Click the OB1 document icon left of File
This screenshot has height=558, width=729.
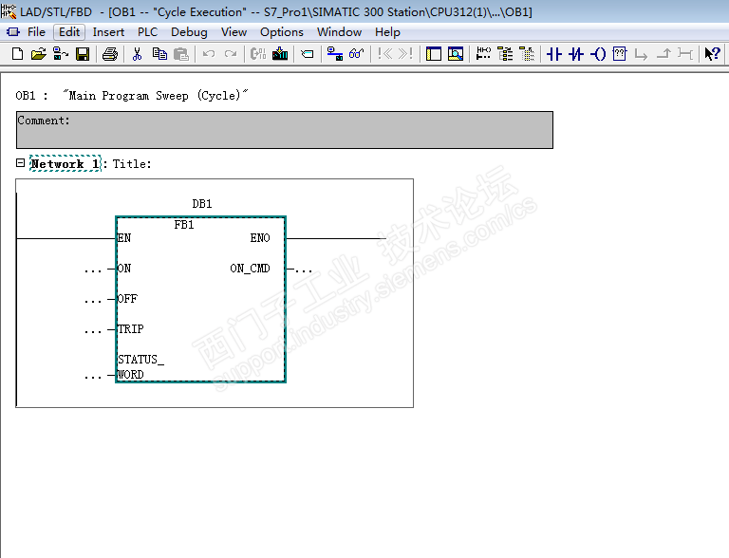(x=13, y=32)
